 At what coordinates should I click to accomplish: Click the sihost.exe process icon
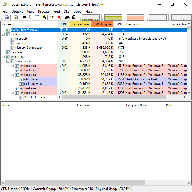pyautogui.click(x=21, y=80)
